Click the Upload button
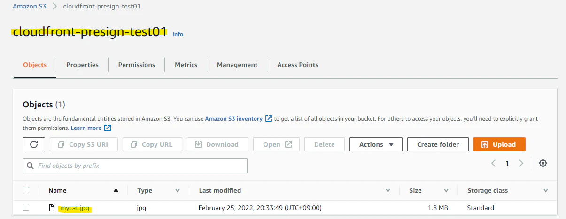The image size is (566, 219). (499, 144)
